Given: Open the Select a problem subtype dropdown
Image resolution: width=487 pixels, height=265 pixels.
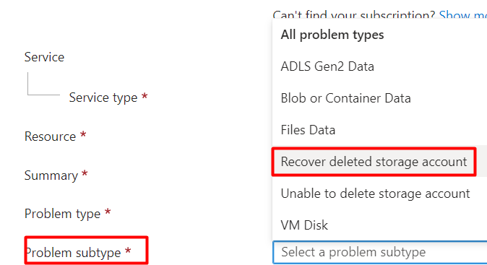Looking at the screenshot, I should click(379, 252).
